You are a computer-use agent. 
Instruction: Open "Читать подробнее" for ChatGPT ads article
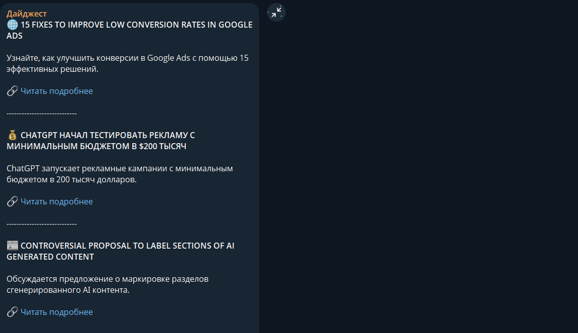pos(57,201)
